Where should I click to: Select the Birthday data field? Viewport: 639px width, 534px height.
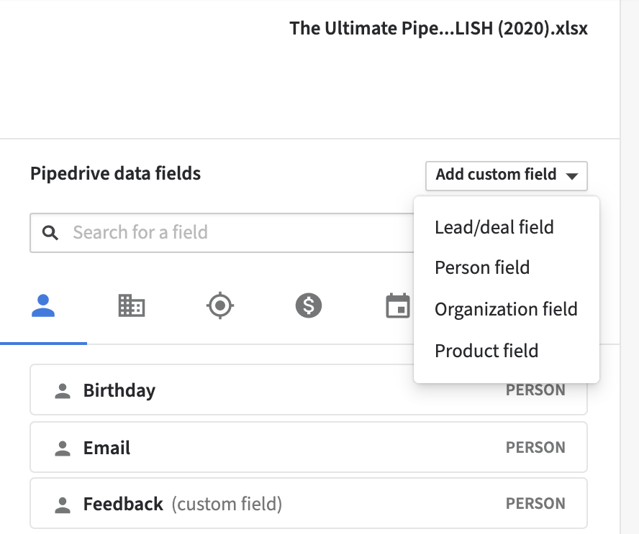(x=119, y=391)
